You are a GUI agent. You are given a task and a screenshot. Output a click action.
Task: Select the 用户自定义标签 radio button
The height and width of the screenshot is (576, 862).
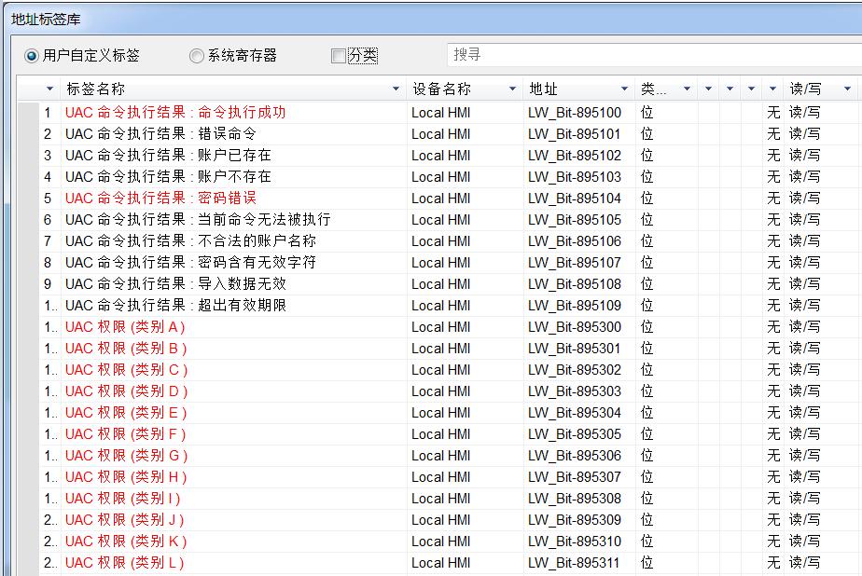[30, 55]
